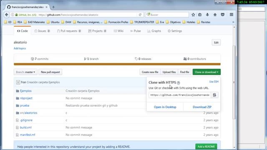Switch to the Code tab
The width and height of the screenshot is (267, 150).
(x=22, y=31)
